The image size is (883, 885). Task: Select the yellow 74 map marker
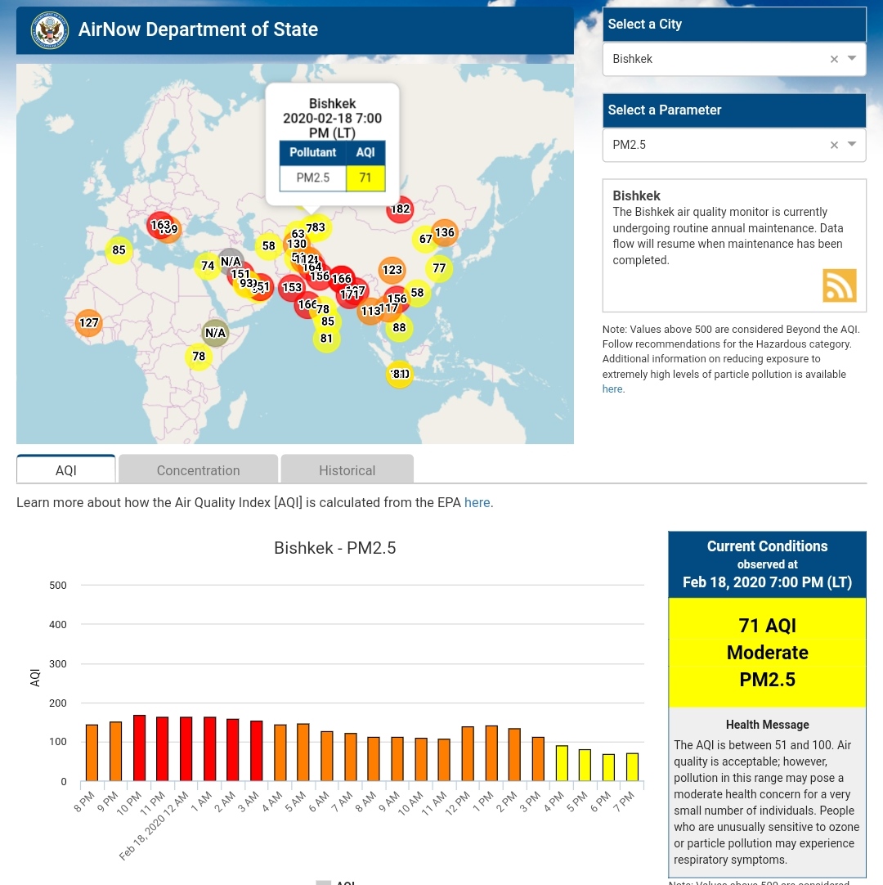pyautogui.click(x=208, y=266)
